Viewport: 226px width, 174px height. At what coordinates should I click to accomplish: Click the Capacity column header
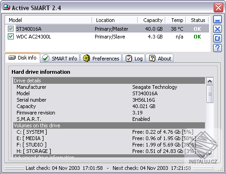(151, 20)
